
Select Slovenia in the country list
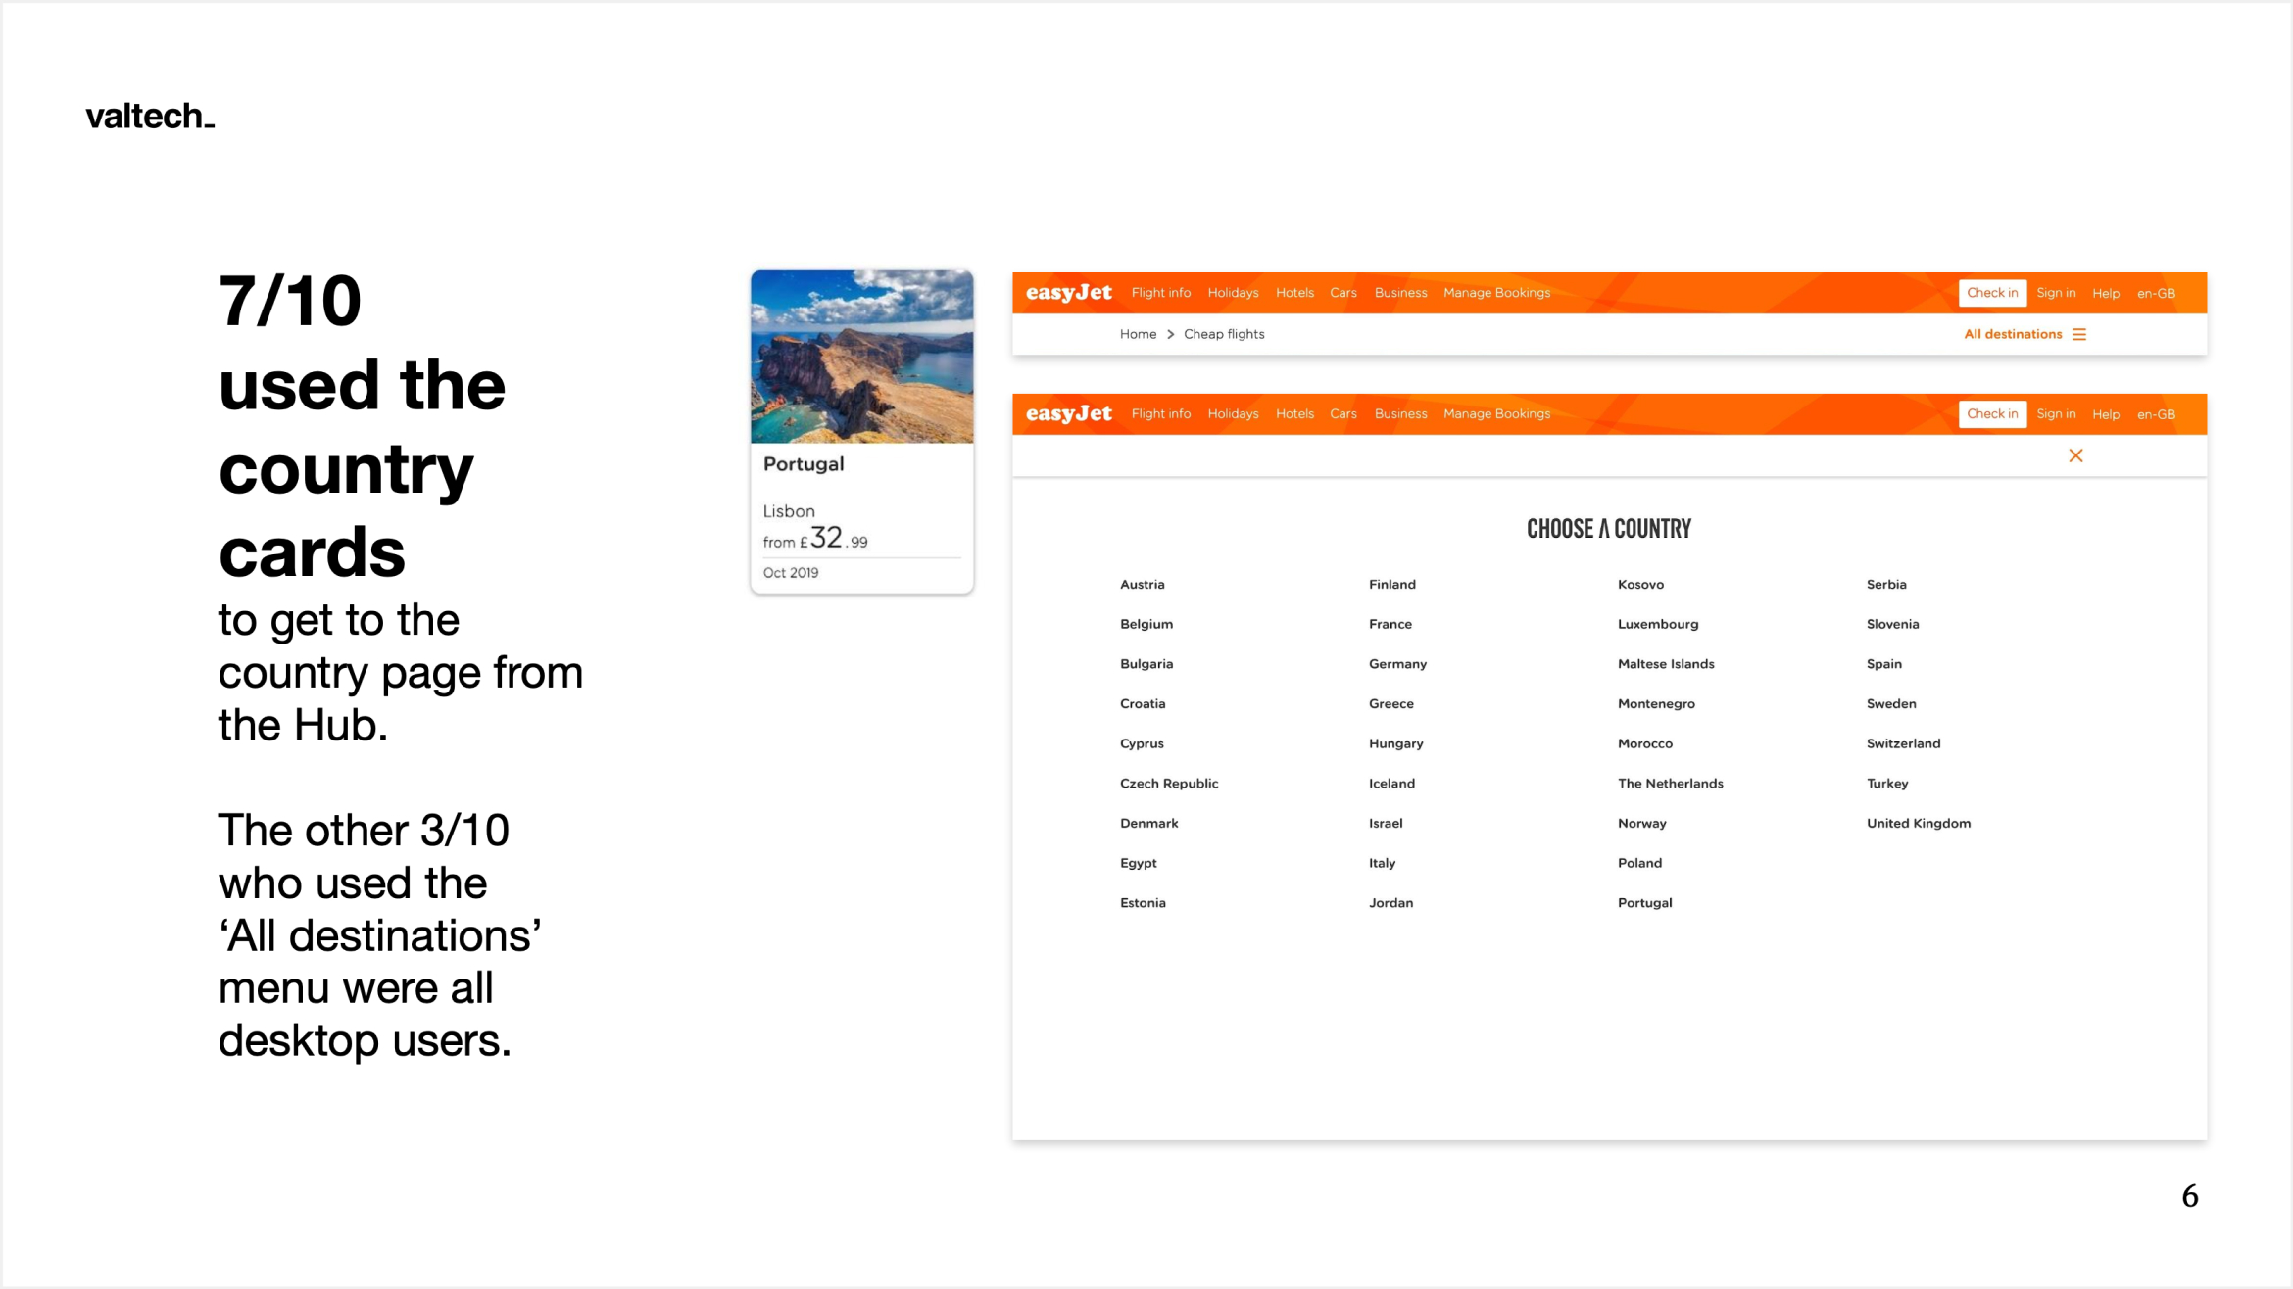[1892, 624]
